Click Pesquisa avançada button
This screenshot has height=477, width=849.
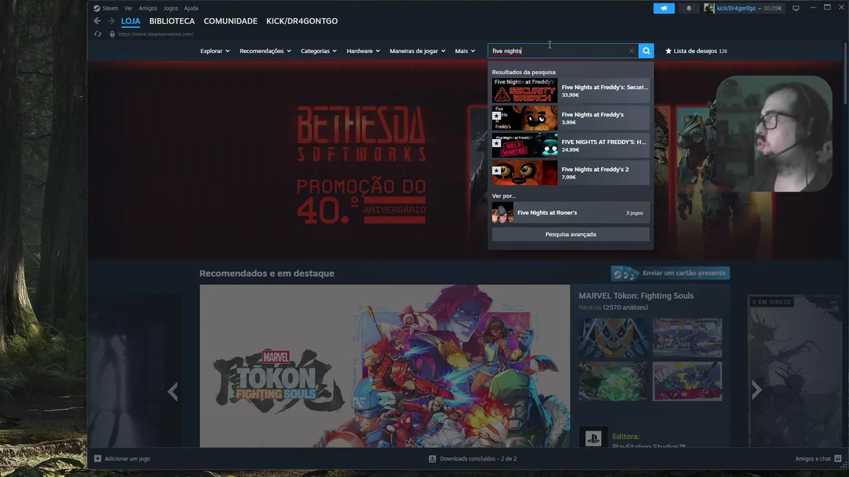[x=570, y=235]
